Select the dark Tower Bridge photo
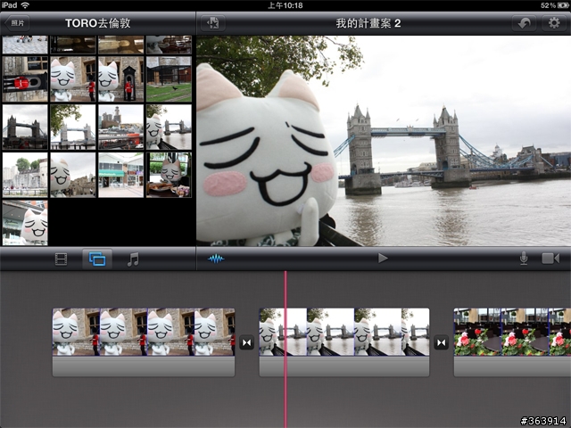571x428 pixels. pyautogui.click(x=25, y=127)
